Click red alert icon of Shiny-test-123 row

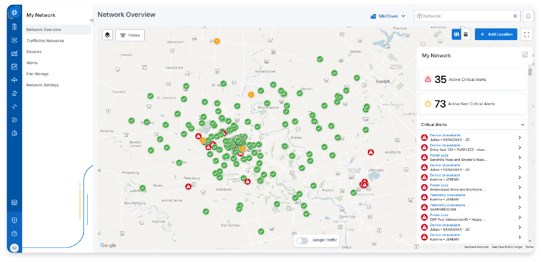(424, 147)
